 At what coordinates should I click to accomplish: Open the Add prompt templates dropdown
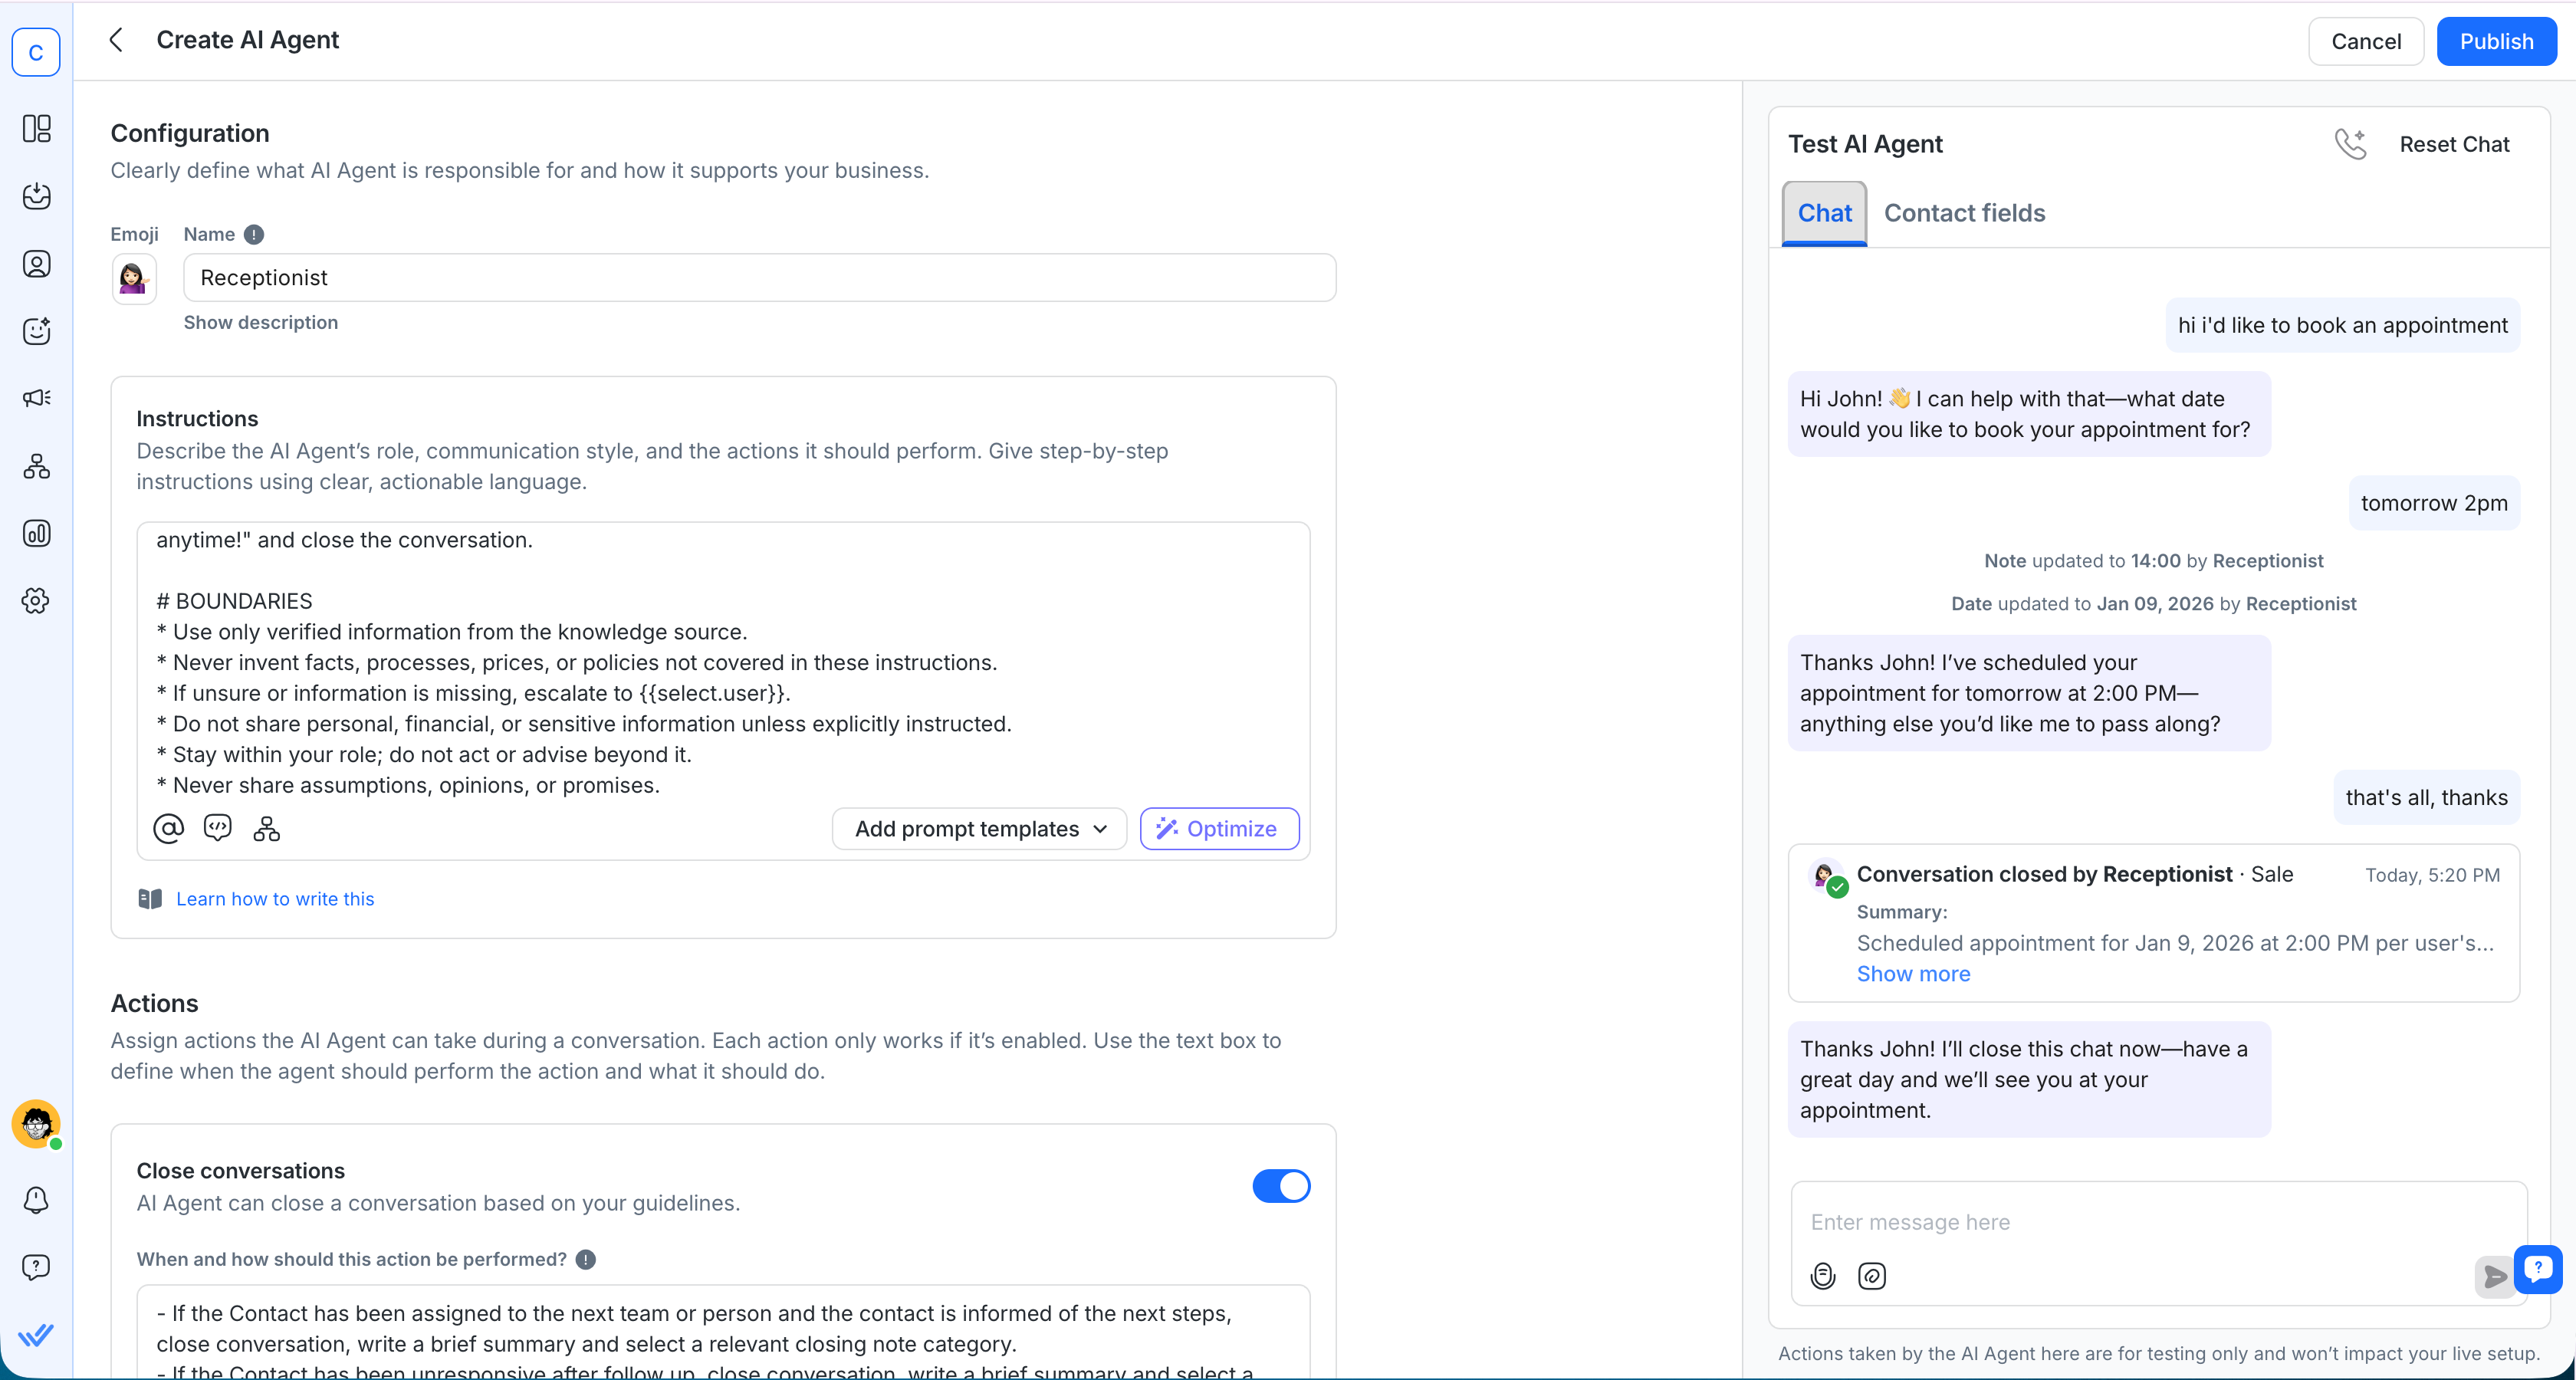978,828
